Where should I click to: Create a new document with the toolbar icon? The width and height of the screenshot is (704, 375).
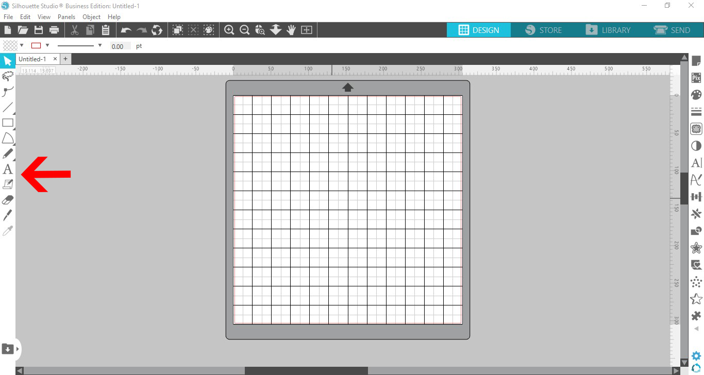[x=8, y=30]
